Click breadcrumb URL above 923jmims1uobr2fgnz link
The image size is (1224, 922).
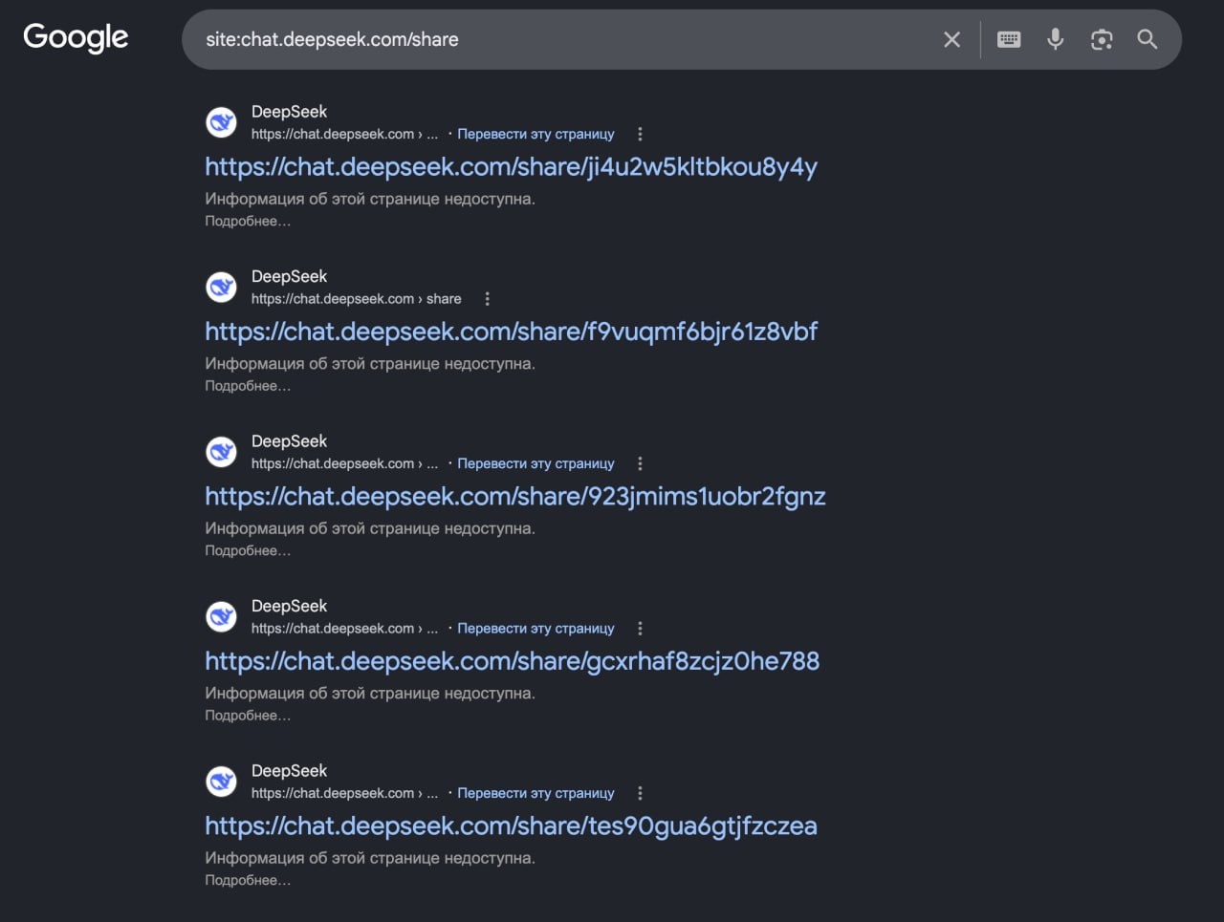344,463
